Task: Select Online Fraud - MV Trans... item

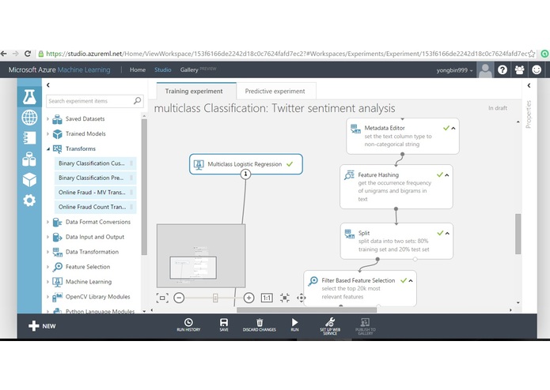Action: click(x=95, y=193)
